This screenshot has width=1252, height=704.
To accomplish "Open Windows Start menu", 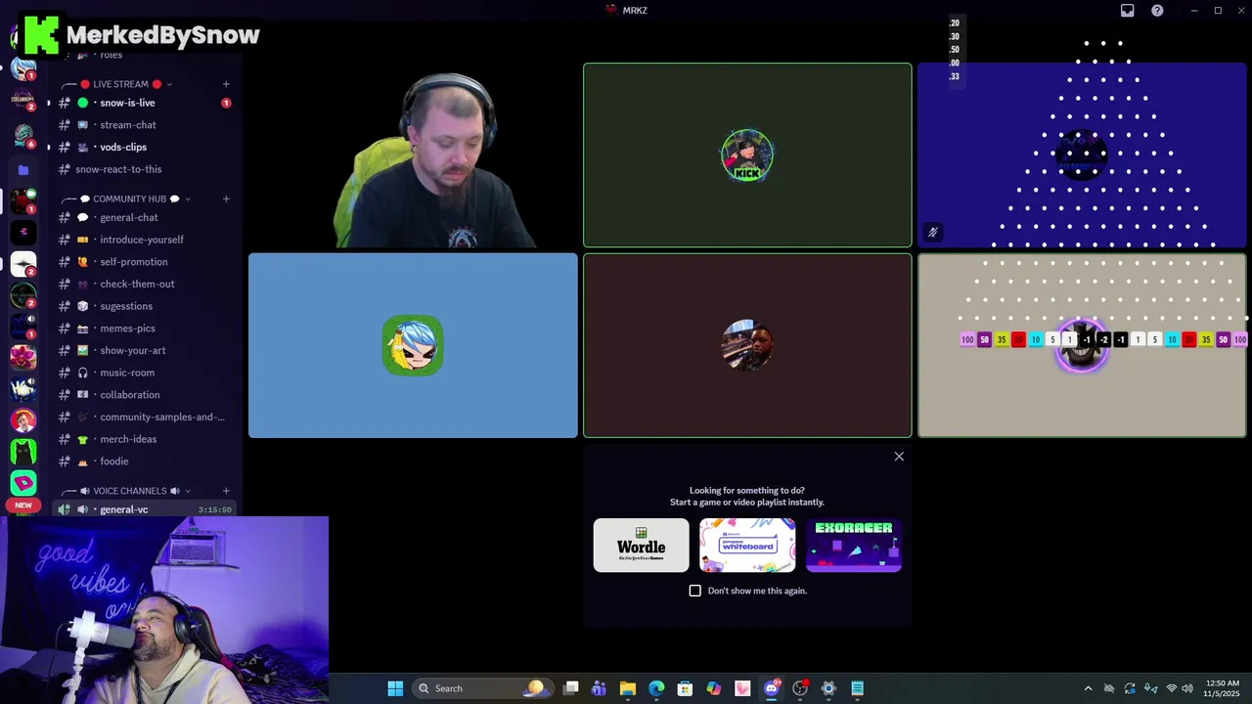I will [x=395, y=688].
